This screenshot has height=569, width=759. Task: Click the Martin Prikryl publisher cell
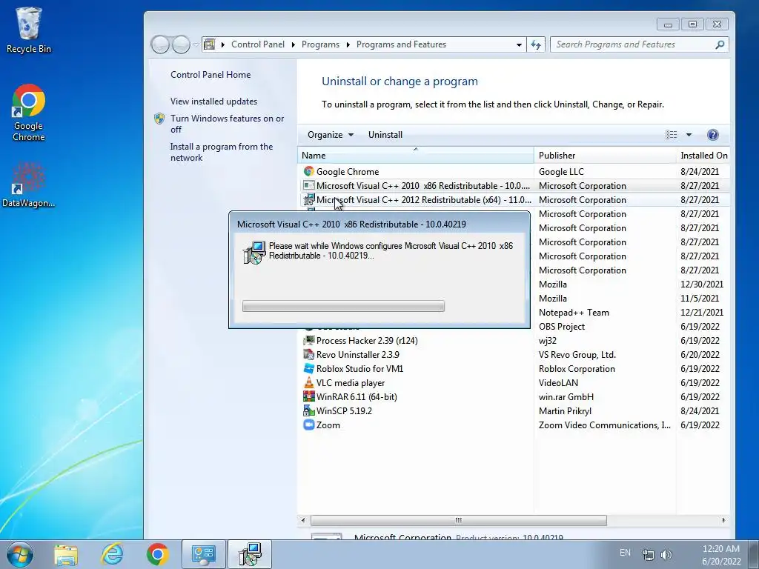565,410
